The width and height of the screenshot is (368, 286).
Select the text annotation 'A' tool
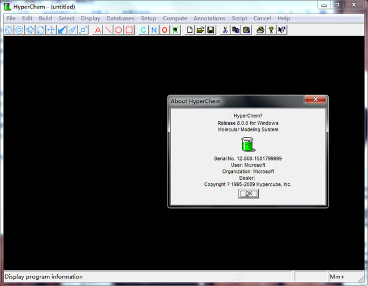click(x=97, y=30)
